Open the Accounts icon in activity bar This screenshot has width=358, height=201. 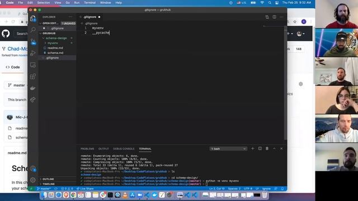[33, 169]
